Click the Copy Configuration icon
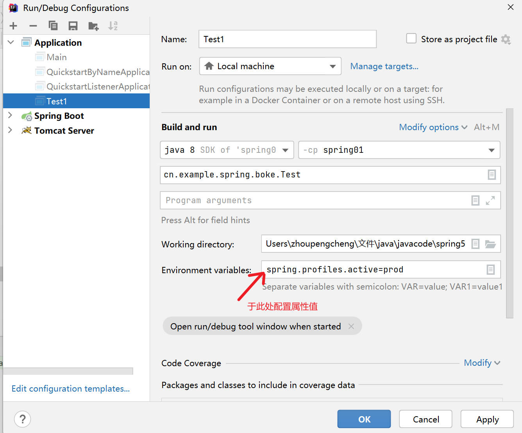This screenshot has height=433, width=522. 53,26
